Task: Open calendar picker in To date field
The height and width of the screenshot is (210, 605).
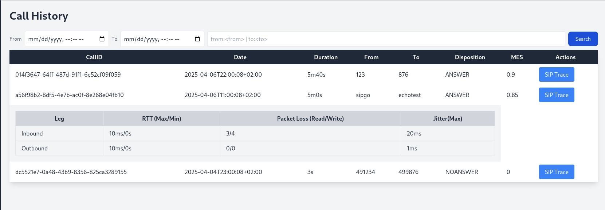Action: [197, 39]
